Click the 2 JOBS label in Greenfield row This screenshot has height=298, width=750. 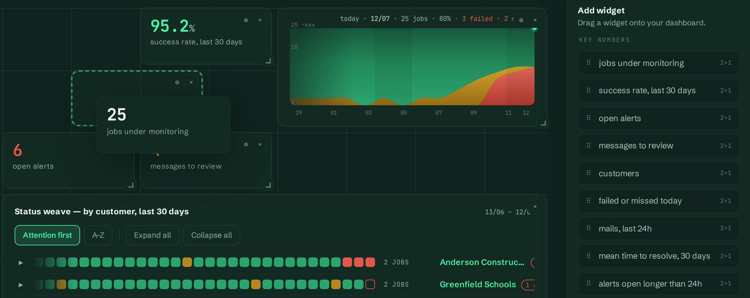tap(396, 284)
